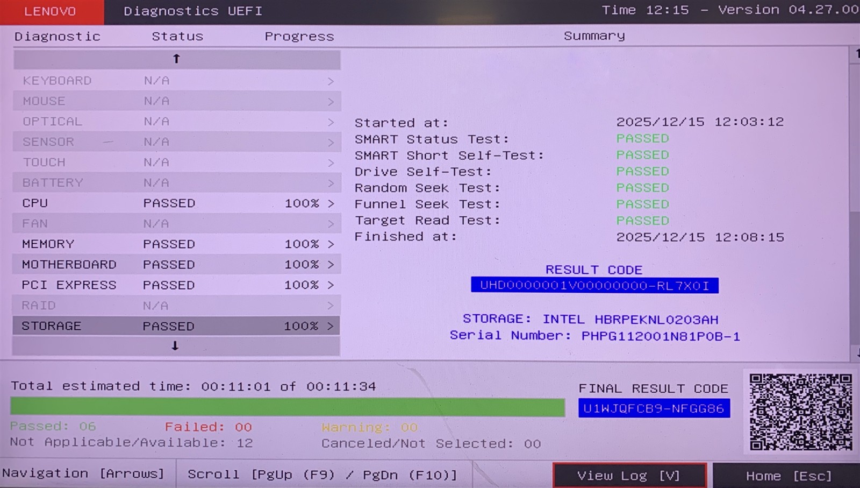Open STORAGE test details via chevron
Screen dimensions: 860x488
(x=331, y=326)
